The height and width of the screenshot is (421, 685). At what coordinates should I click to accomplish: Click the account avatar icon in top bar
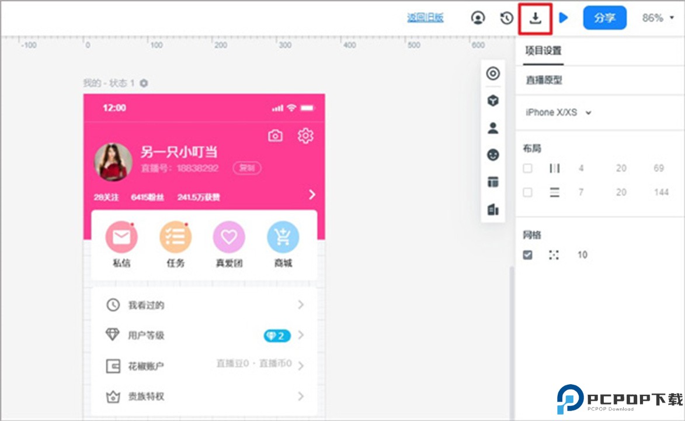coord(478,18)
